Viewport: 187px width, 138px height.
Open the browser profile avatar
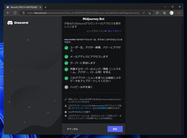click(x=172, y=13)
